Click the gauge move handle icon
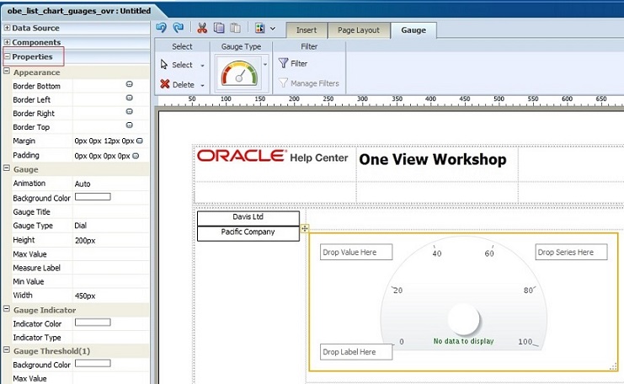 pyautogui.click(x=305, y=228)
